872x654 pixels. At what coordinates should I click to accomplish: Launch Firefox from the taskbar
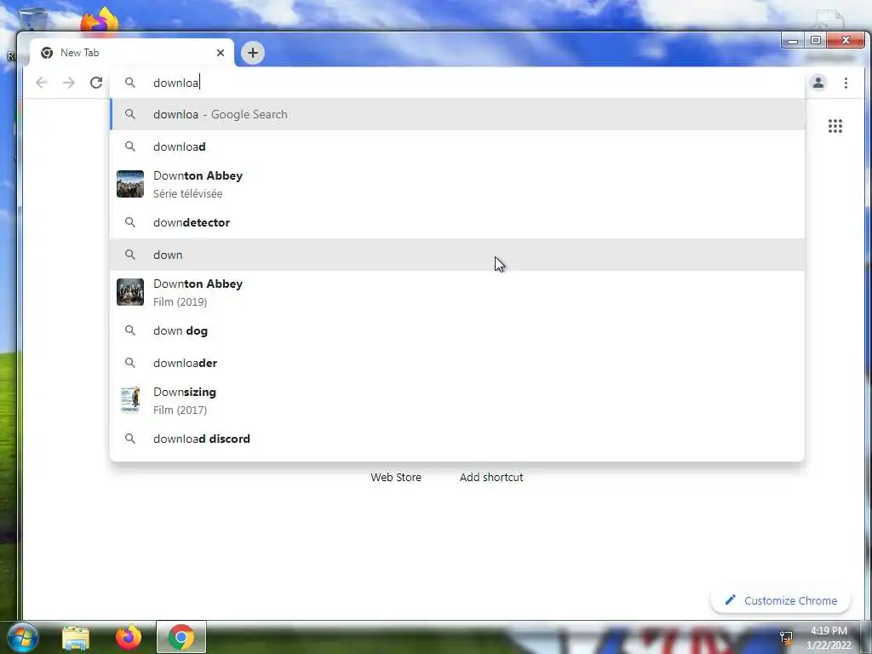pyautogui.click(x=129, y=637)
